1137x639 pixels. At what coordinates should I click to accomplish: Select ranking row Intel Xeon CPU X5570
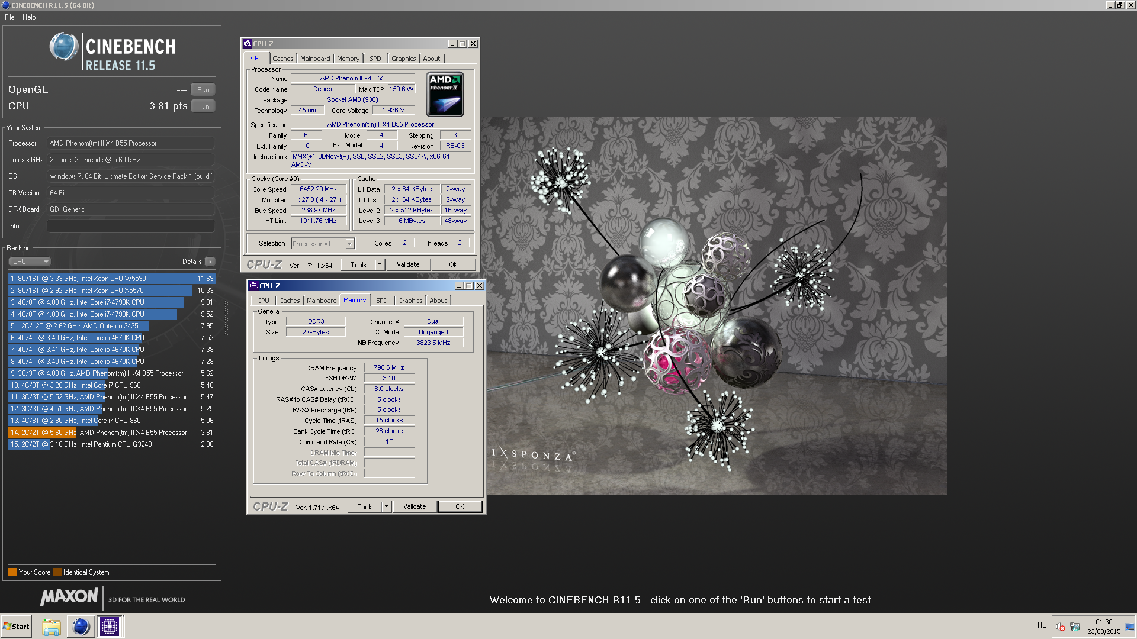[112, 291]
